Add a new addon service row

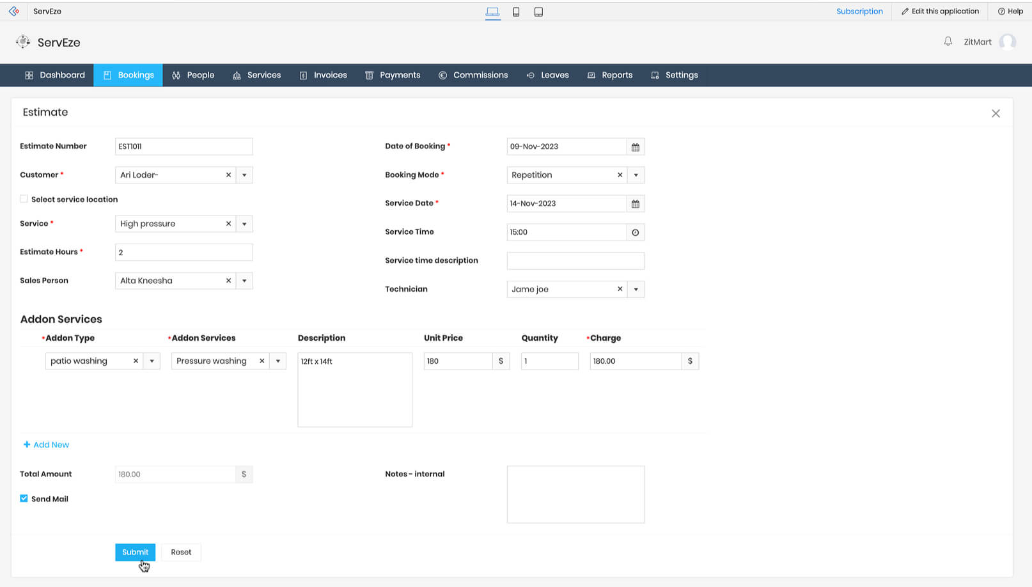point(46,444)
